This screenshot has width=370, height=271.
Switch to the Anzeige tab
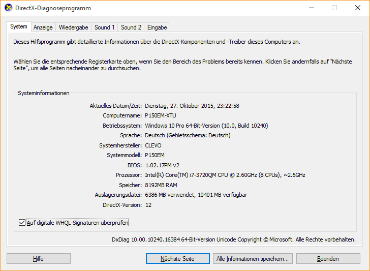click(43, 27)
